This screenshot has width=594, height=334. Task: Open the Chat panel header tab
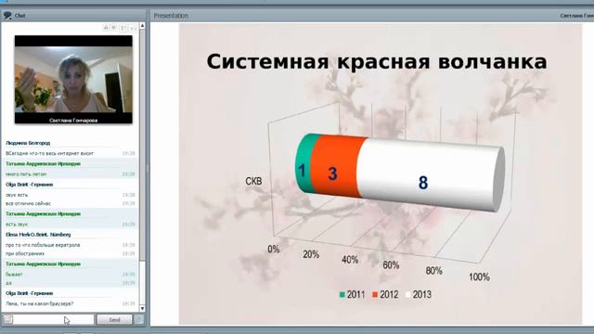(73, 16)
